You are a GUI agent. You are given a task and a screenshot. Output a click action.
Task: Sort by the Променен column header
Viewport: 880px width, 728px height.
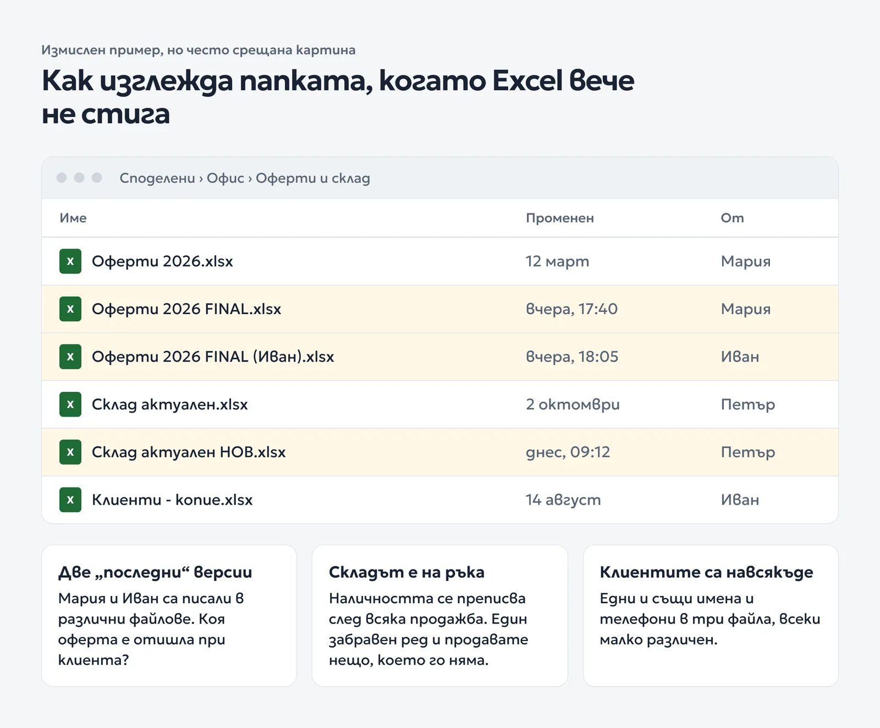[560, 218]
